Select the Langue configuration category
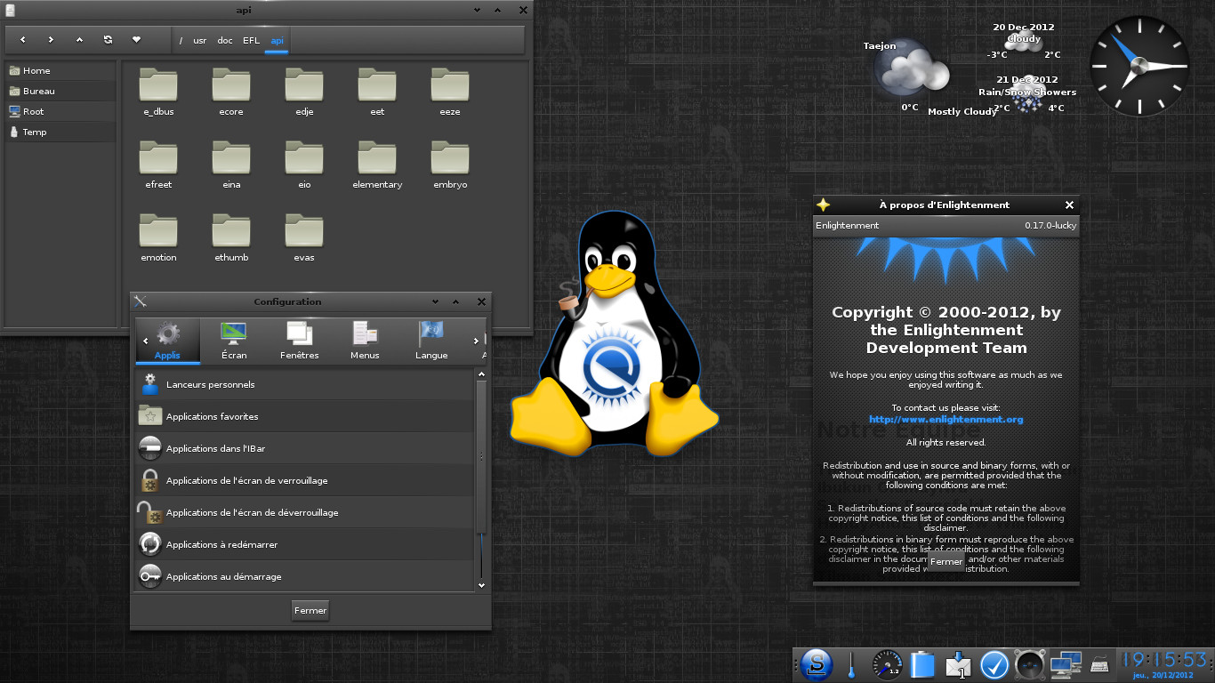The height and width of the screenshot is (683, 1215). (x=431, y=341)
